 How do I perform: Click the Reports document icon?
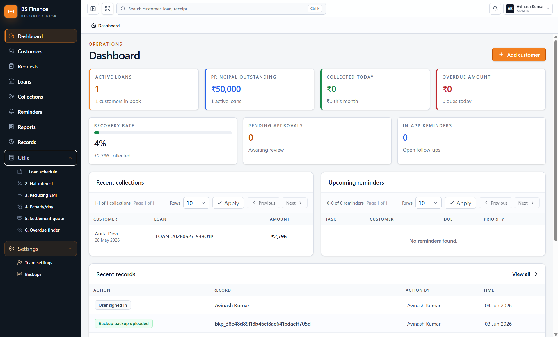[x=11, y=127]
